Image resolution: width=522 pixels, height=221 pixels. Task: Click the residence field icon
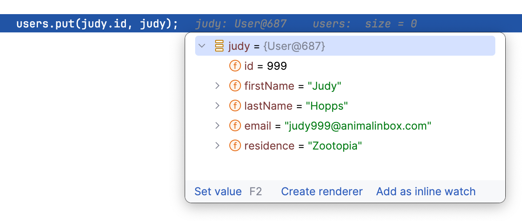pos(235,146)
